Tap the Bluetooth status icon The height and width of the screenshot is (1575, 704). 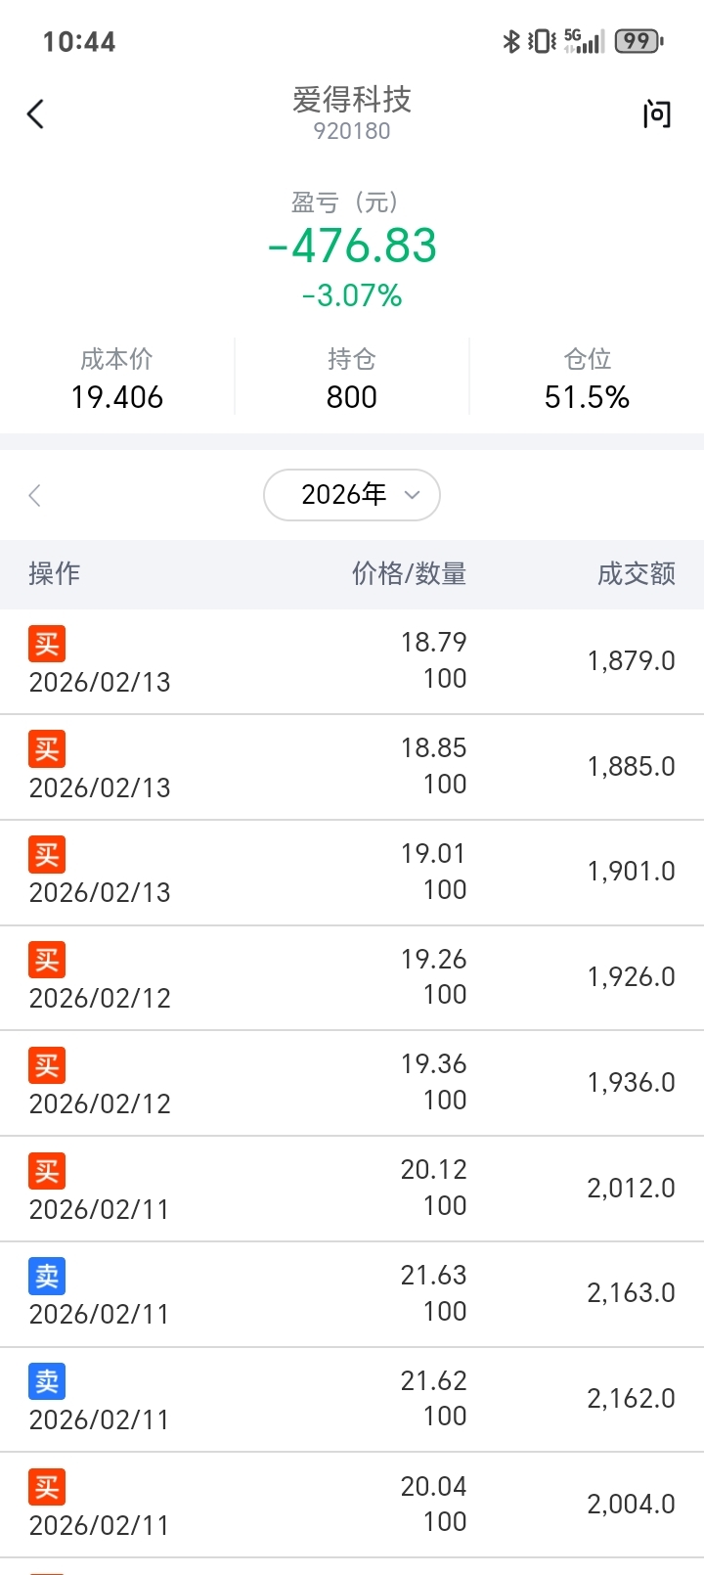click(510, 41)
